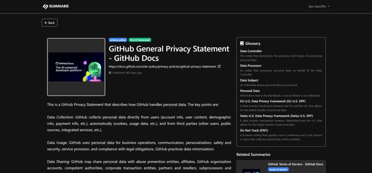The width and height of the screenshot is (372, 173).
Task: Click the GitHub Docs thumbnail image
Action: coord(76,67)
